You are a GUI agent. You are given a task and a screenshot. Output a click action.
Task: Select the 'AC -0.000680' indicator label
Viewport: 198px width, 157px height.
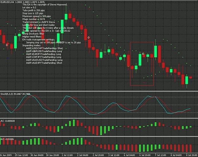[x=8, y=121]
